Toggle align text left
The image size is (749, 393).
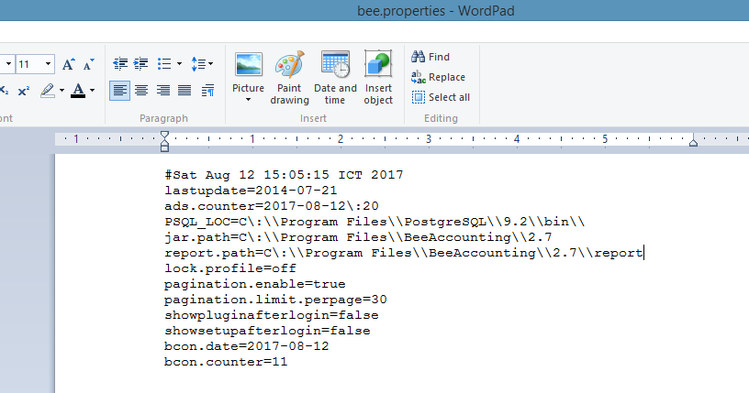pos(119,90)
